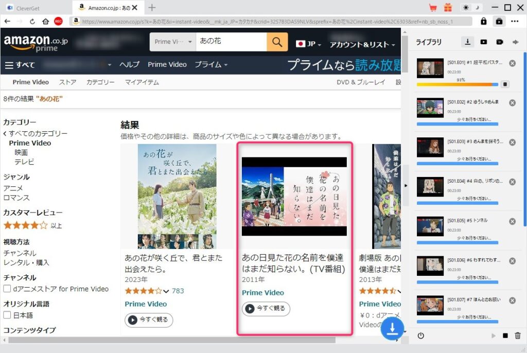Click the power icon in library footer

421,336
